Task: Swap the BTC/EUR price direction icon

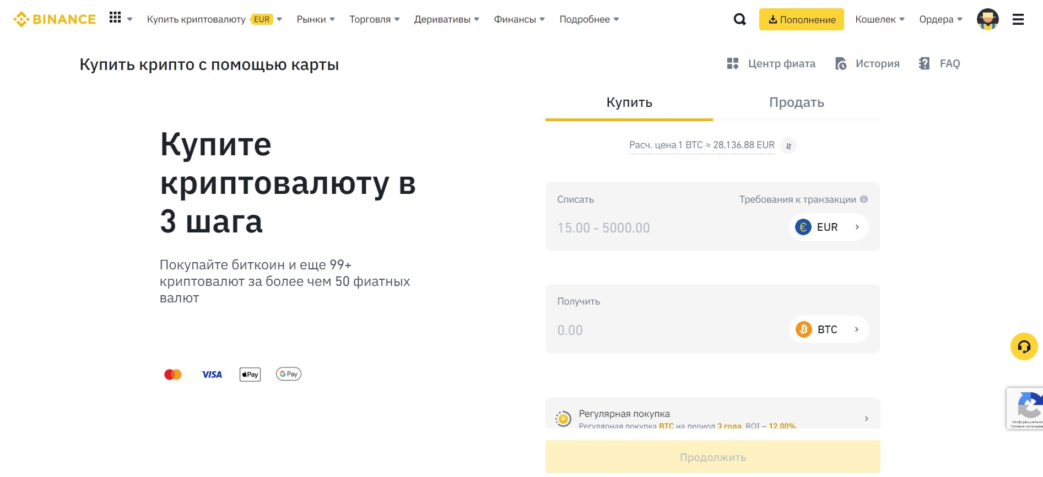Action: click(788, 146)
